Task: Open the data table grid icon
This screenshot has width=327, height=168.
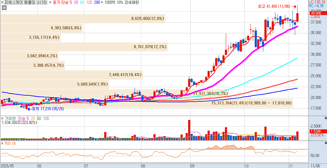Action: point(4,8)
